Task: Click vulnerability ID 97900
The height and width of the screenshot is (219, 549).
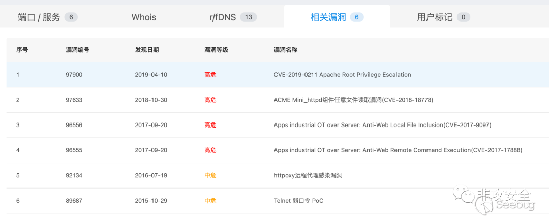Action: pos(74,75)
